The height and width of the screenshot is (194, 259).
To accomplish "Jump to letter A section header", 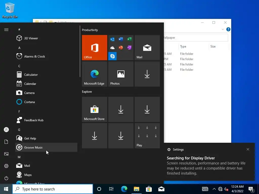I will [19, 48].
